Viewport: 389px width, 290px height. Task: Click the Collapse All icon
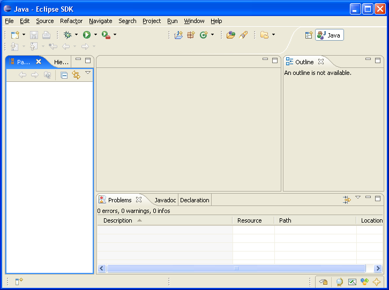(x=64, y=75)
